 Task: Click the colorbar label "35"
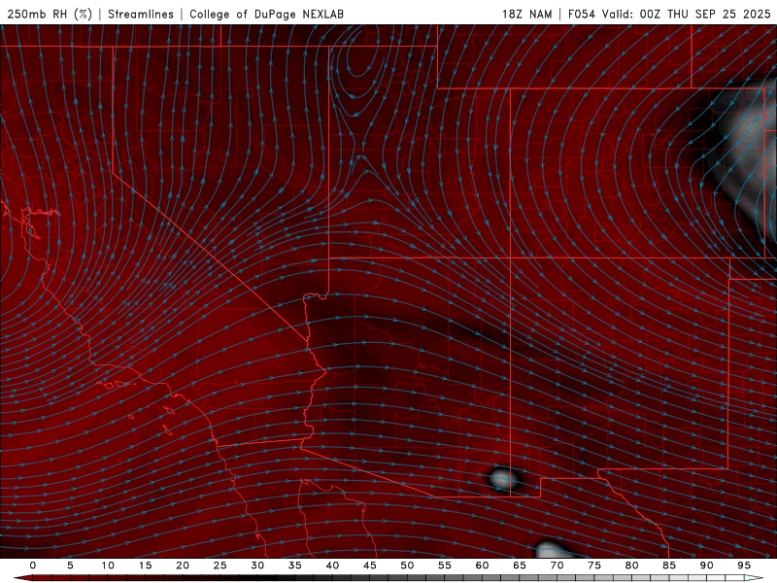point(295,566)
